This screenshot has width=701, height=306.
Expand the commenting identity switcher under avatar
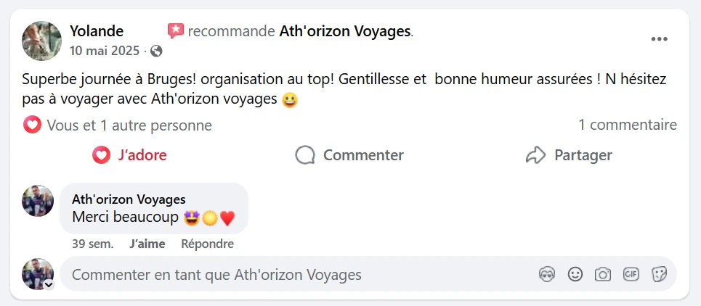pos(49,285)
